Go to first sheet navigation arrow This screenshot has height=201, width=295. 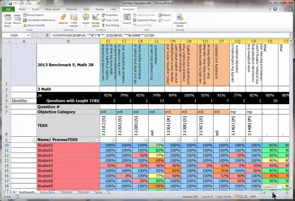tap(4, 192)
